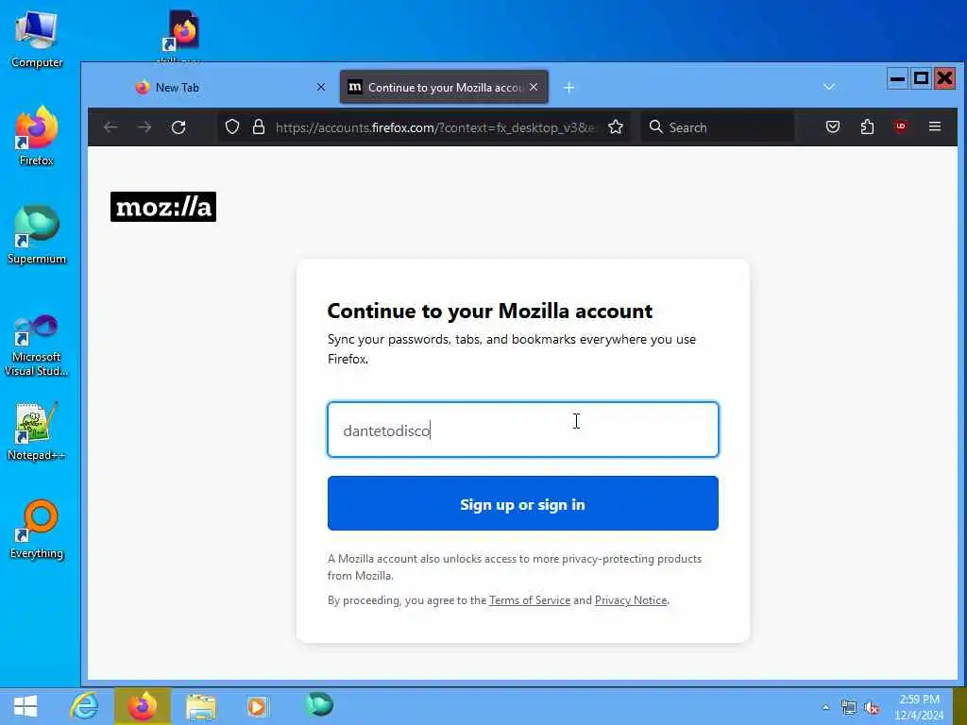Image resolution: width=967 pixels, height=725 pixels.
Task: Click the muted volume tray icon
Action: point(872,708)
